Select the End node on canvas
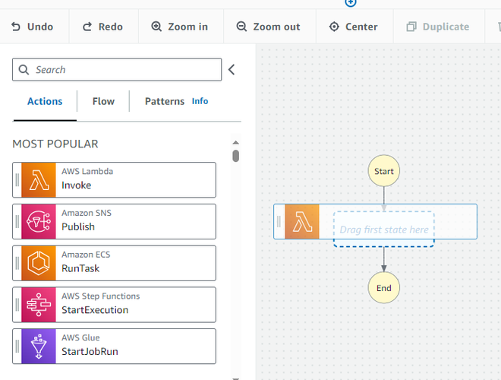Image resolution: width=501 pixels, height=380 pixels. tap(383, 288)
